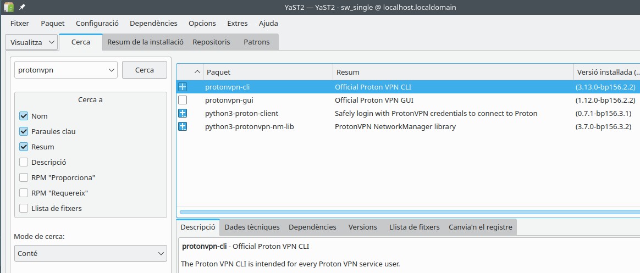
Task: Click the install status icon for protonvpn-cli
Action: pos(183,87)
